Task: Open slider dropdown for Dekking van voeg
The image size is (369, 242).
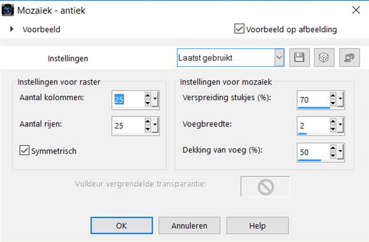Action: [341, 152]
